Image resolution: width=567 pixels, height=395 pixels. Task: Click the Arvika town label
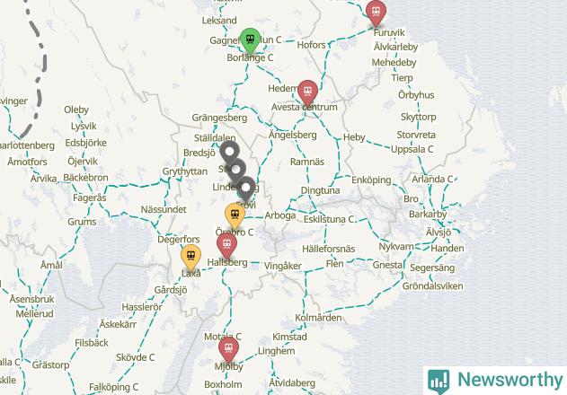(44, 179)
